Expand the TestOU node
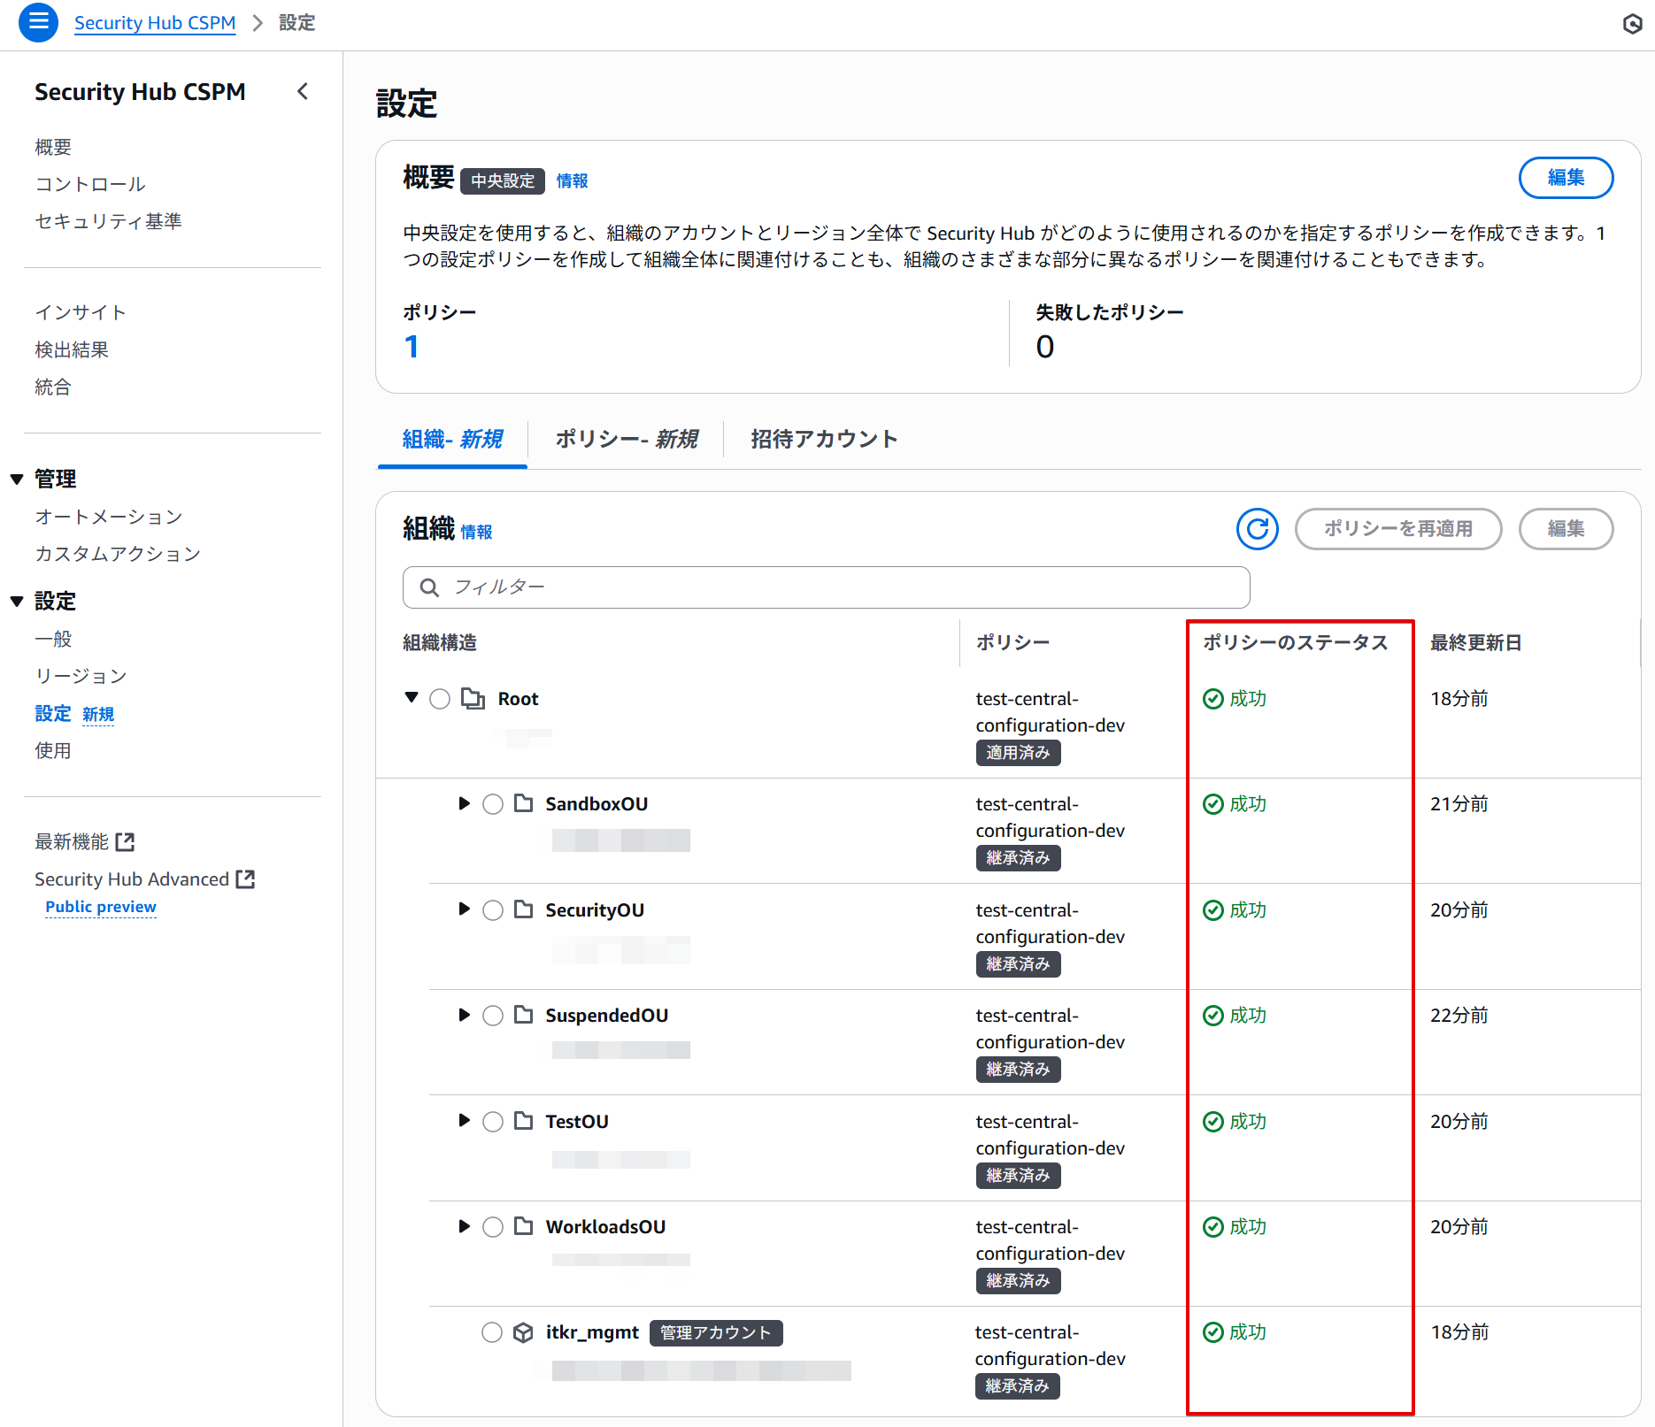 [x=464, y=1120]
